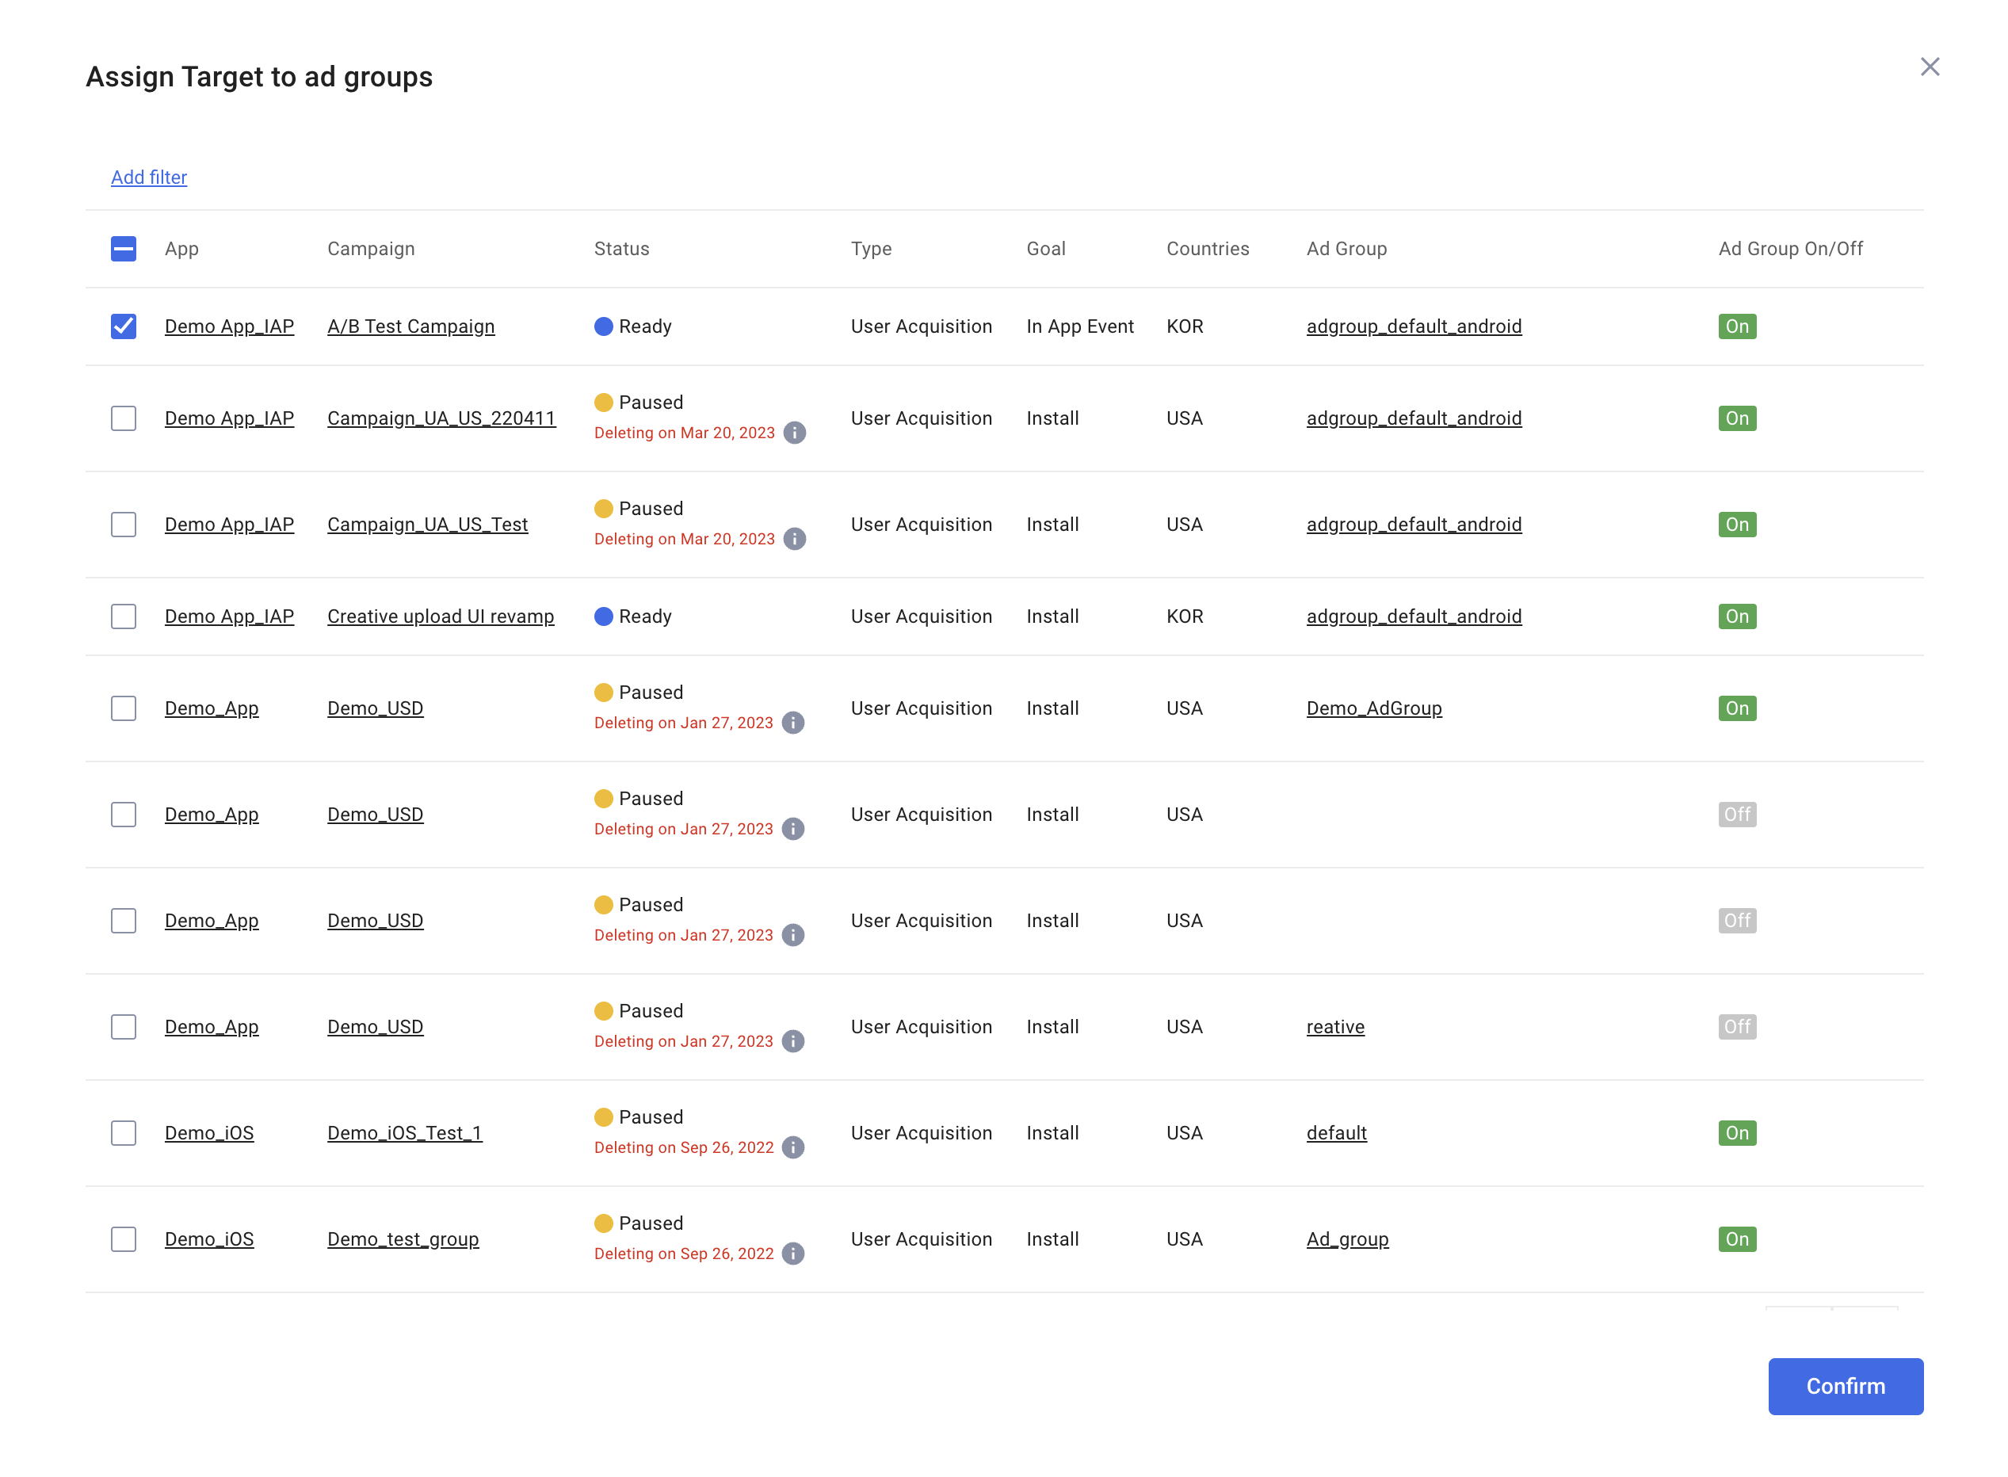Open info icon in the reative row deletion date

click(x=793, y=1040)
